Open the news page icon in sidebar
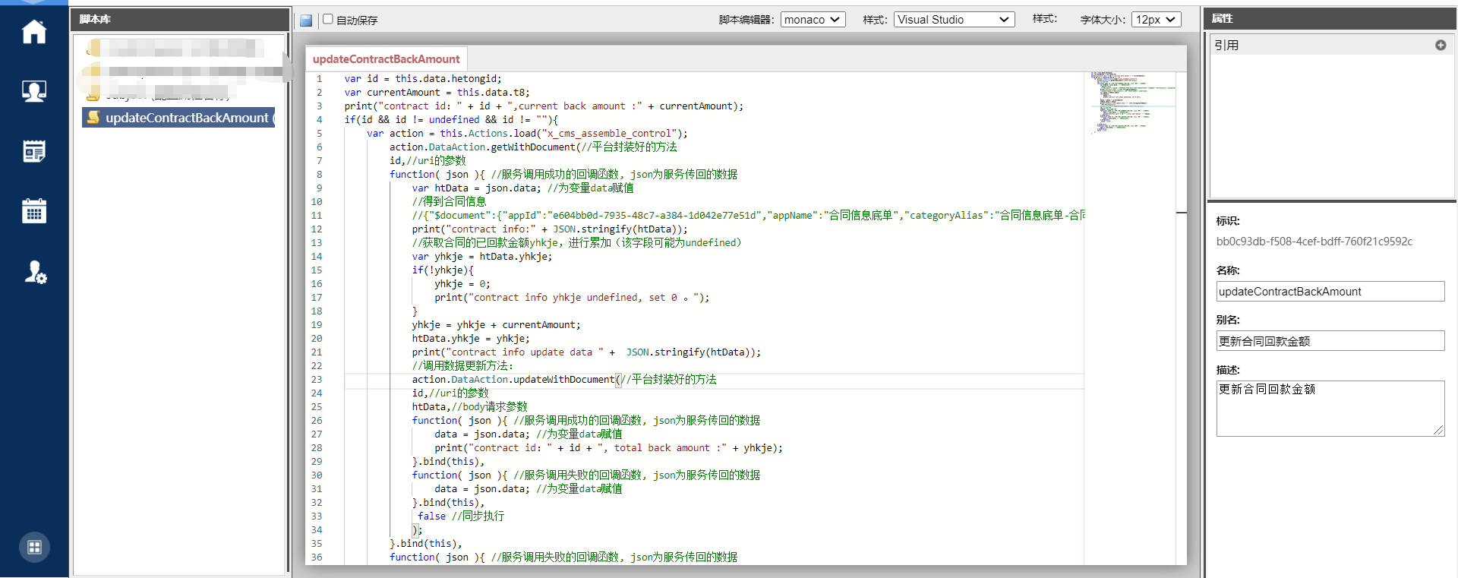Image resolution: width=1458 pixels, height=578 pixels. pos(34,151)
